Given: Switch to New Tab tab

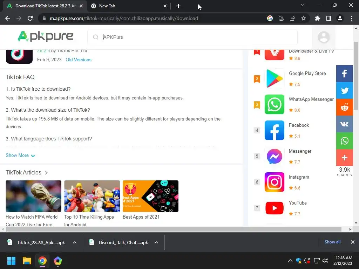Looking at the screenshot, I should pyautogui.click(x=128, y=6).
